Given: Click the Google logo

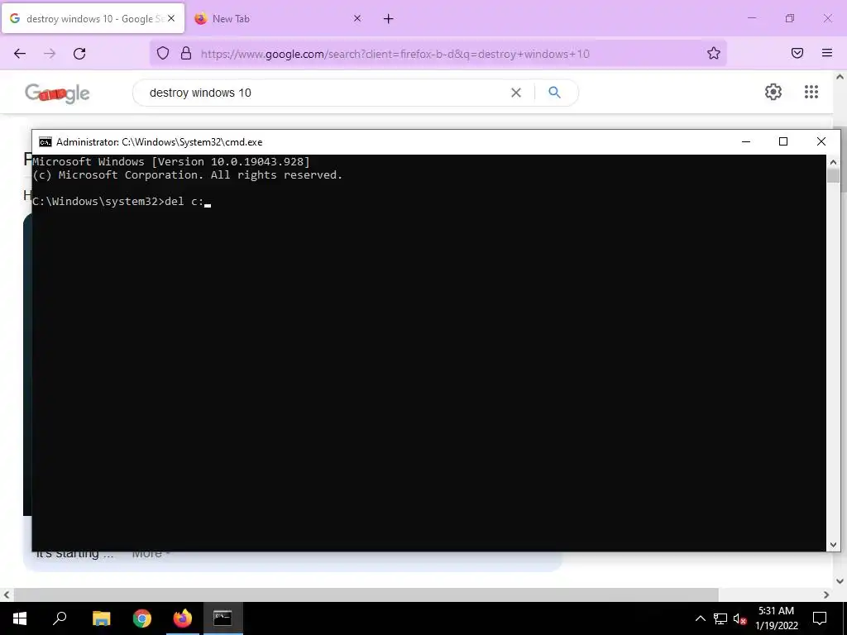Looking at the screenshot, I should (57, 93).
